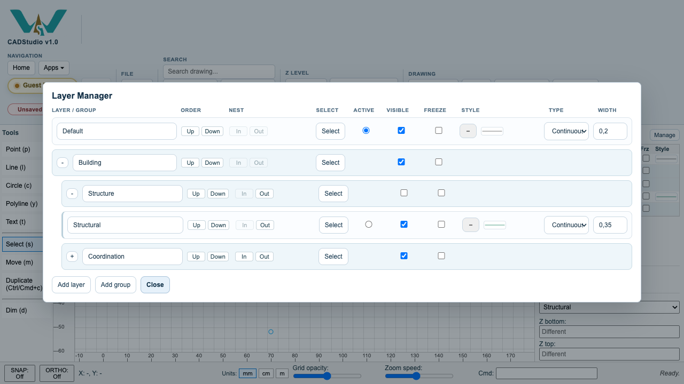
Task: Click Add group button
Action: coord(115,285)
